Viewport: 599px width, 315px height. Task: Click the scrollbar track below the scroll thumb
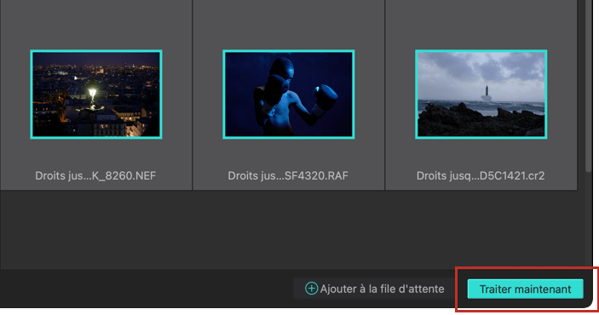(588, 221)
